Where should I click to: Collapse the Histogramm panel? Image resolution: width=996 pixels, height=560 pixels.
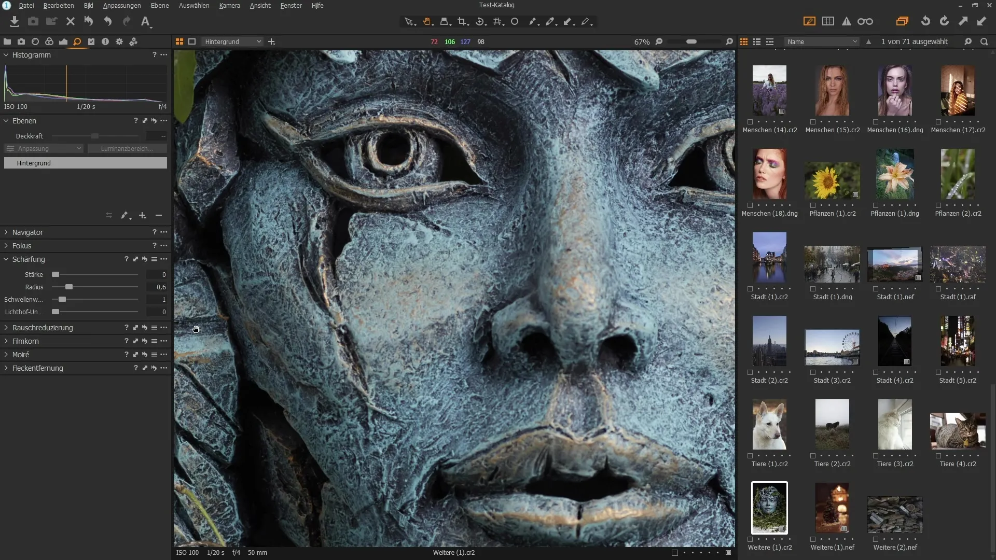[x=6, y=55]
